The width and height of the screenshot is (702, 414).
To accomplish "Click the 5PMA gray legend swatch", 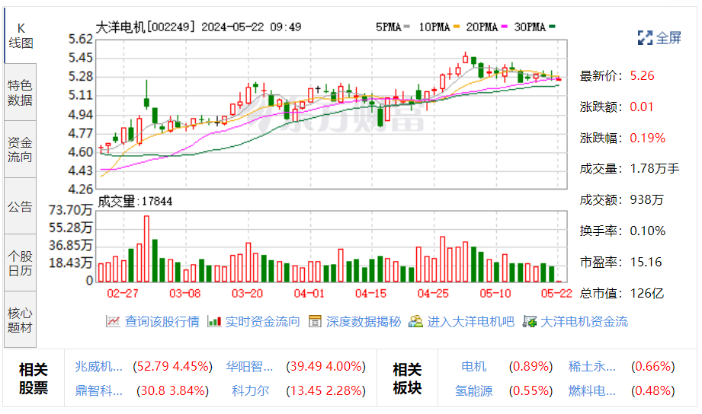I will point(406,27).
